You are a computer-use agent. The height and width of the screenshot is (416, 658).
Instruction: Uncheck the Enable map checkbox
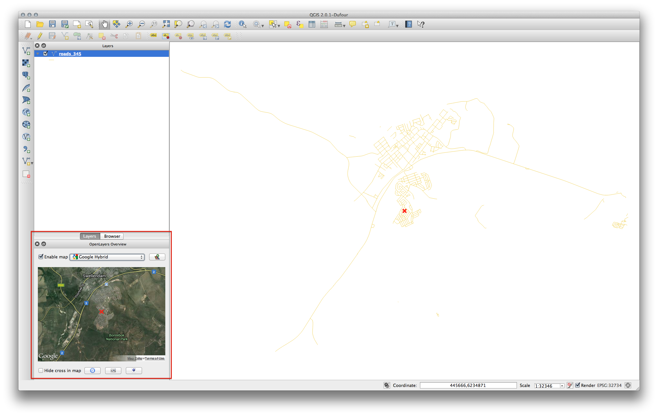pyautogui.click(x=41, y=257)
